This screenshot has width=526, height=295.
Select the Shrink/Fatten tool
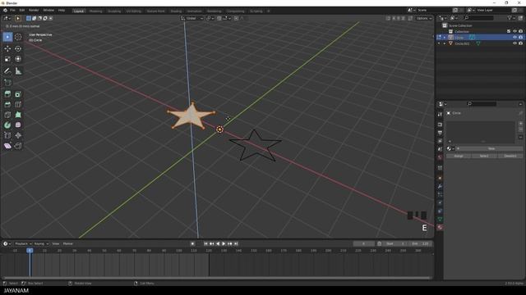18,135
